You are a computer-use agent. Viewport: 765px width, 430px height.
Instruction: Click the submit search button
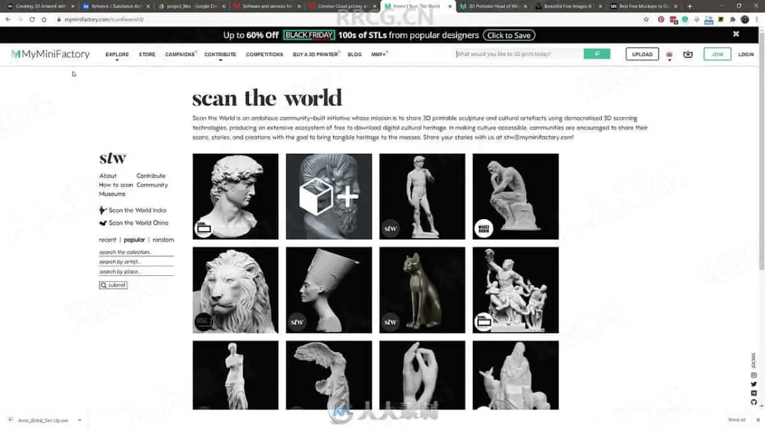113,285
